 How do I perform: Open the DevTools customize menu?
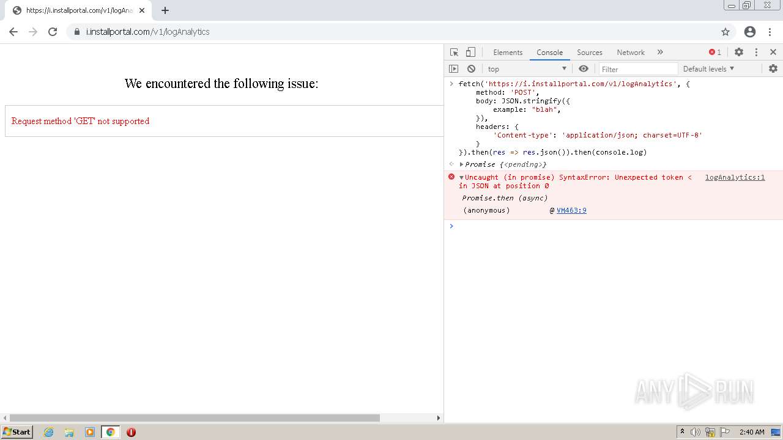[x=756, y=53]
